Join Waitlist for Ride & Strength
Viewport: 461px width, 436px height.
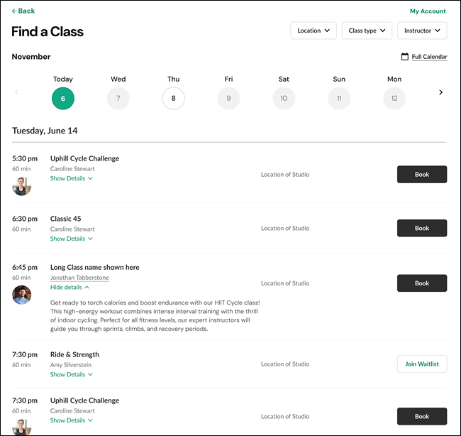pyautogui.click(x=422, y=364)
